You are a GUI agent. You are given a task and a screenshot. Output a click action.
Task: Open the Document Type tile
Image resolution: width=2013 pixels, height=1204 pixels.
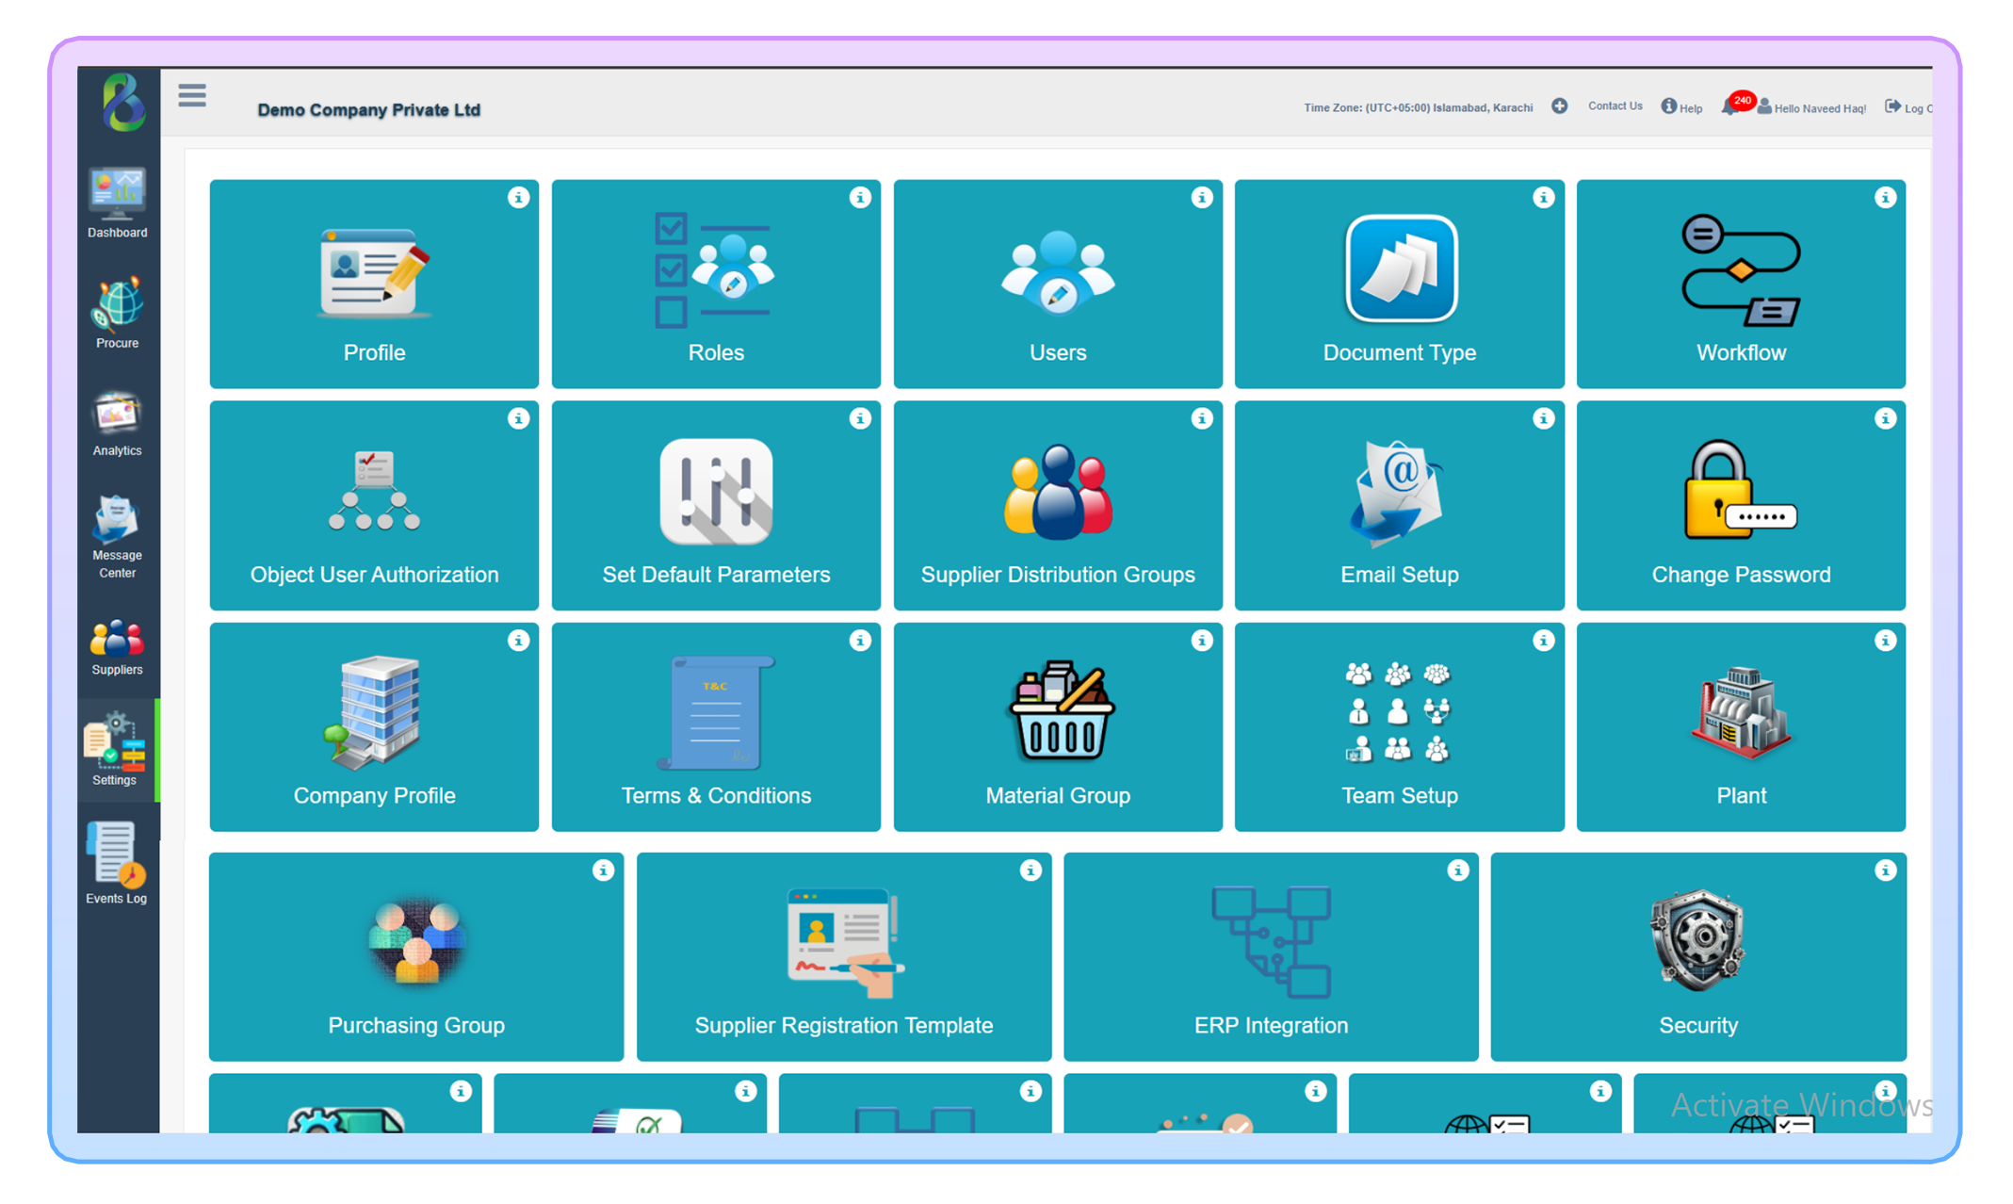coord(1399,284)
